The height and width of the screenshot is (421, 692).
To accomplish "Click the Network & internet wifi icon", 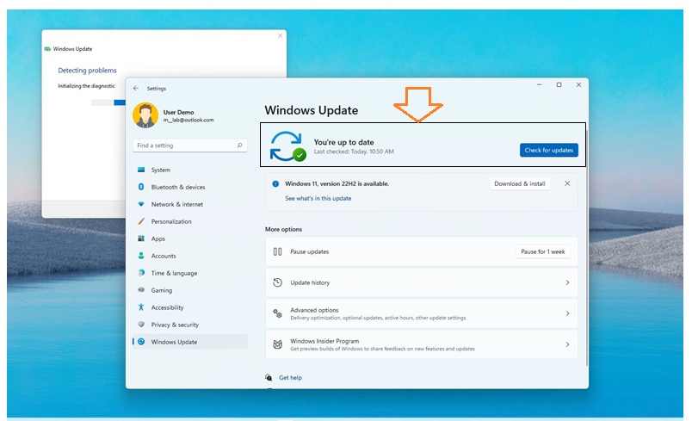I will (x=141, y=204).
